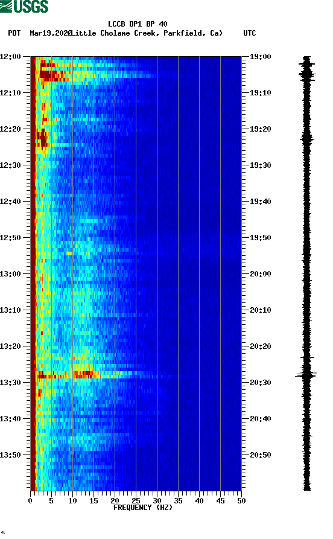Click the 12:30 PDT time label
This screenshot has height=539, width=333.
pos(10,165)
